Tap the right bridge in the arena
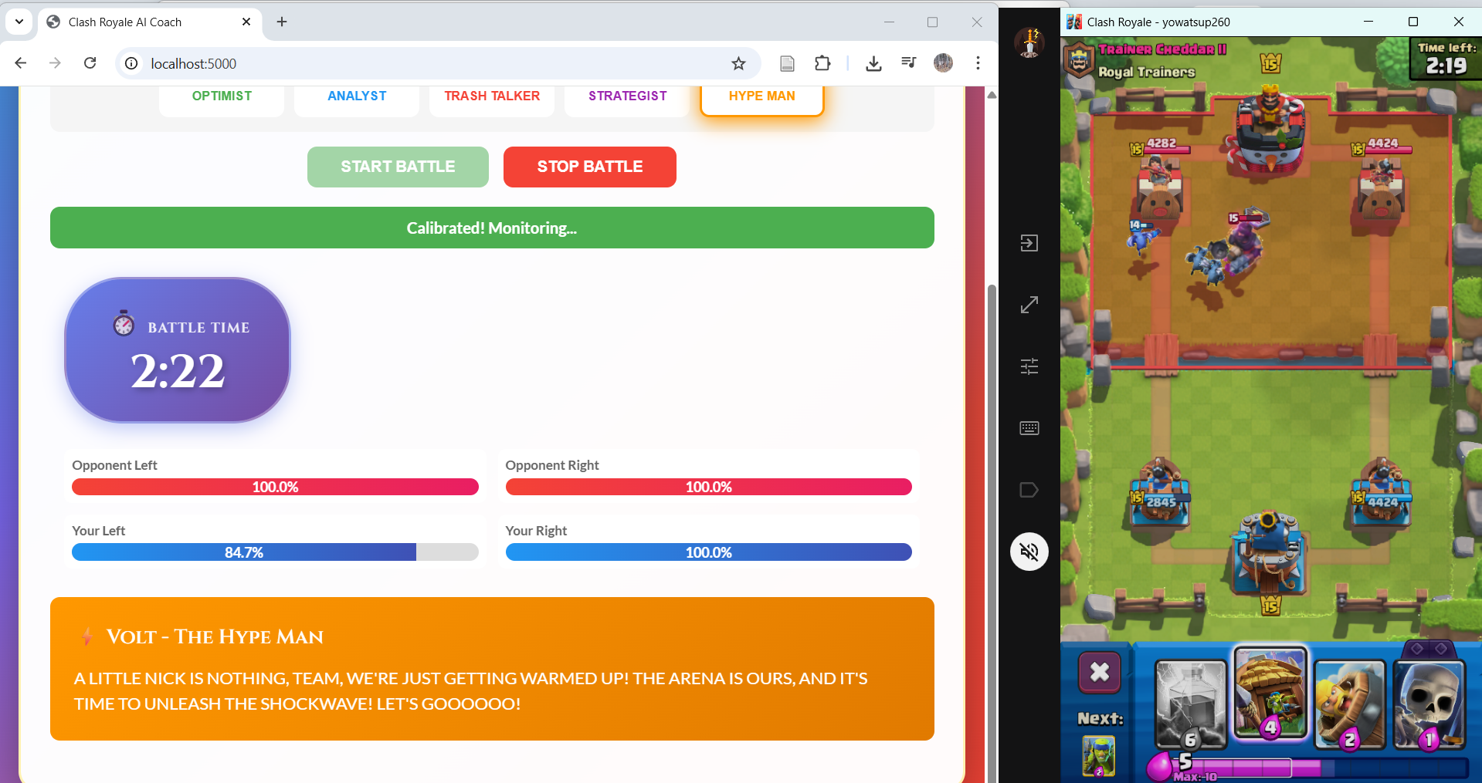 [1381, 354]
